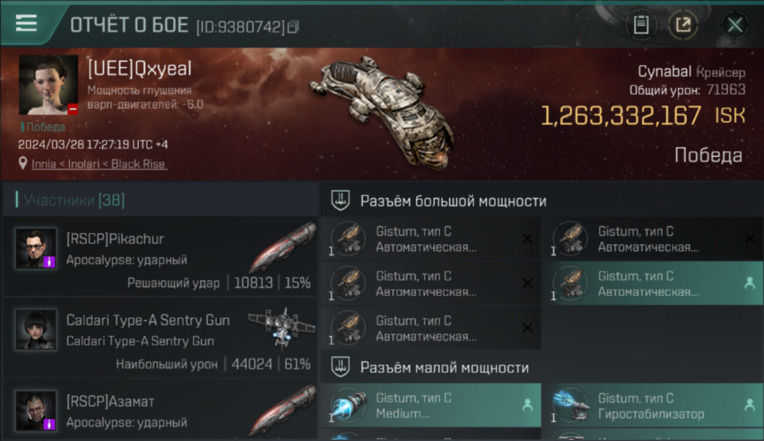Click the Pikachur participant row
Image resolution: width=764 pixels, height=441 pixels.
[160, 256]
